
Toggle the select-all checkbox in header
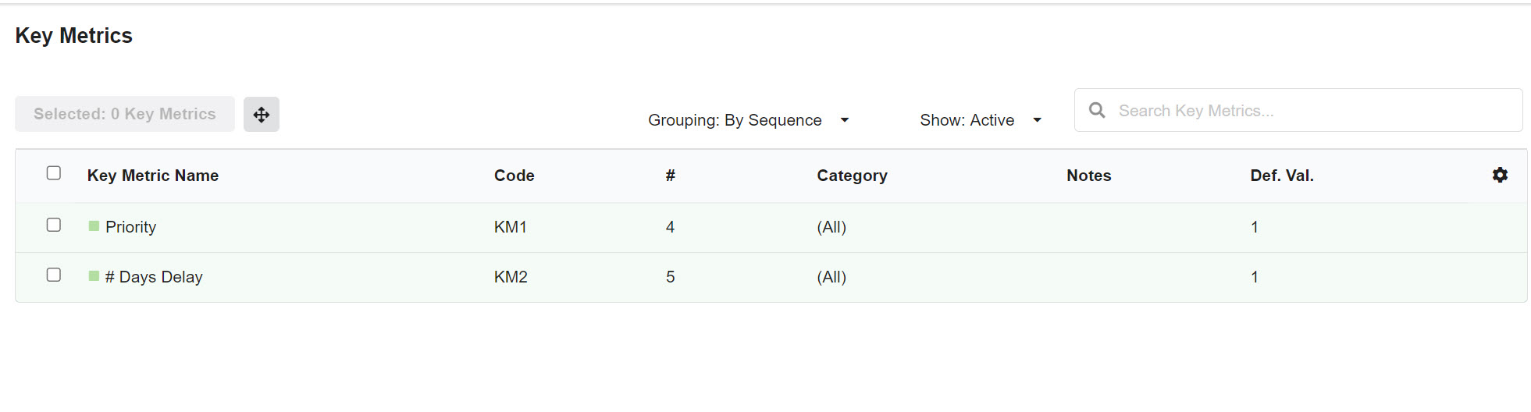(x=54, y=173)
